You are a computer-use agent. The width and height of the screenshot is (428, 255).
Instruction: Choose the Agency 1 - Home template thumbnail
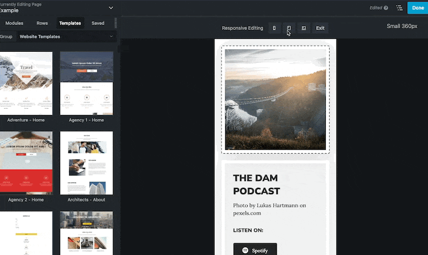[87, 83]
